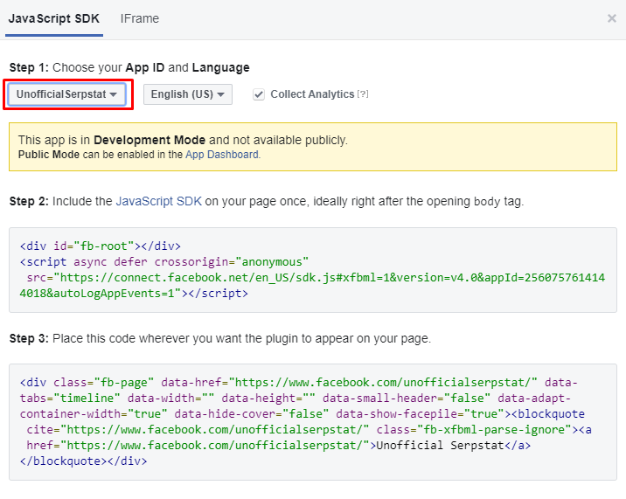Click the 'Public Mode' text in the notice
The height and width of the screenshot is (499, 626).
pos(49,155)
